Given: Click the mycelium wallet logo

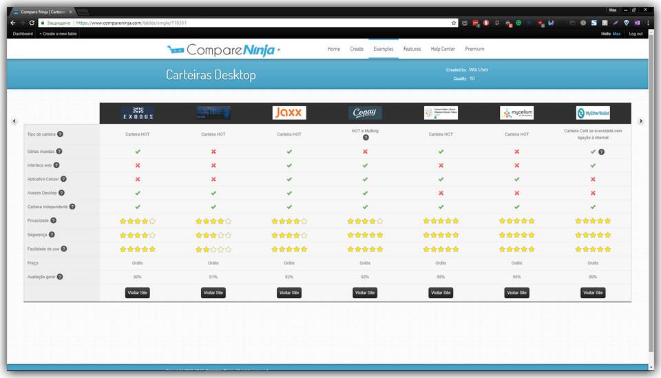Looking at the screenshot, I should pos(517,112).
